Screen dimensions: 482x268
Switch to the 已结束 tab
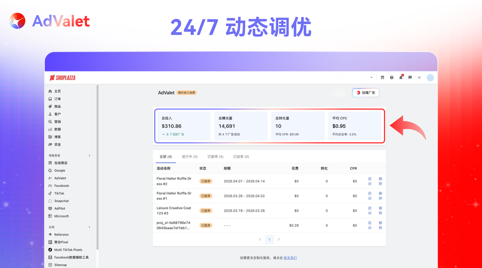pos(240,156)
